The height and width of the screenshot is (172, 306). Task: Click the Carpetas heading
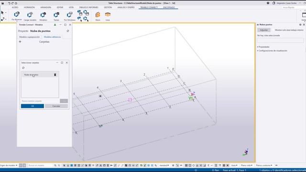pyautogui.click(x=44, y=42)
